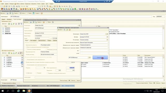Viewport: 166px width, 93px height.
Task: Open Перейти menu in the contract window toolbar
Action: [x=40, y=22]
